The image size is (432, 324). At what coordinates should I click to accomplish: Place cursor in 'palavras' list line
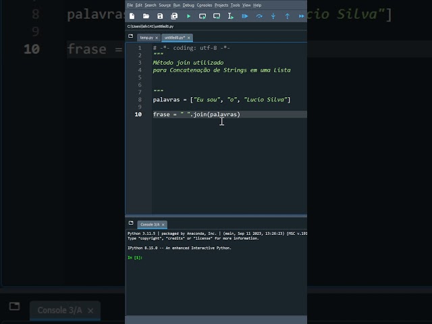click(222, 100)
